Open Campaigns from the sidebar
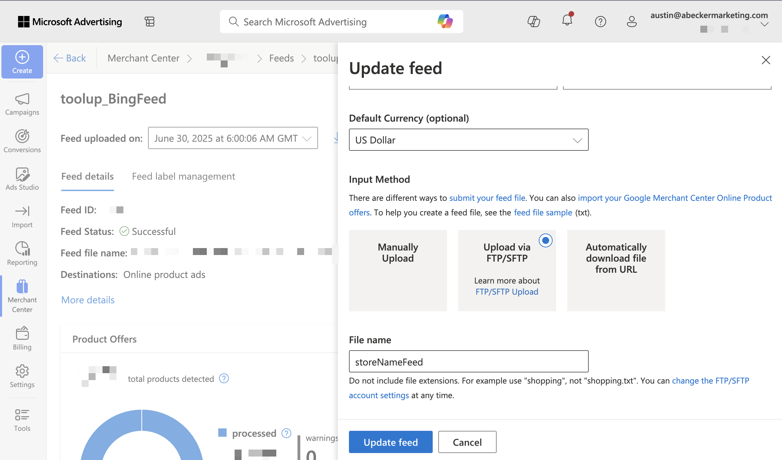Image resolution: width=782 pixels, height=460 pixels. (x=22, y=104)
